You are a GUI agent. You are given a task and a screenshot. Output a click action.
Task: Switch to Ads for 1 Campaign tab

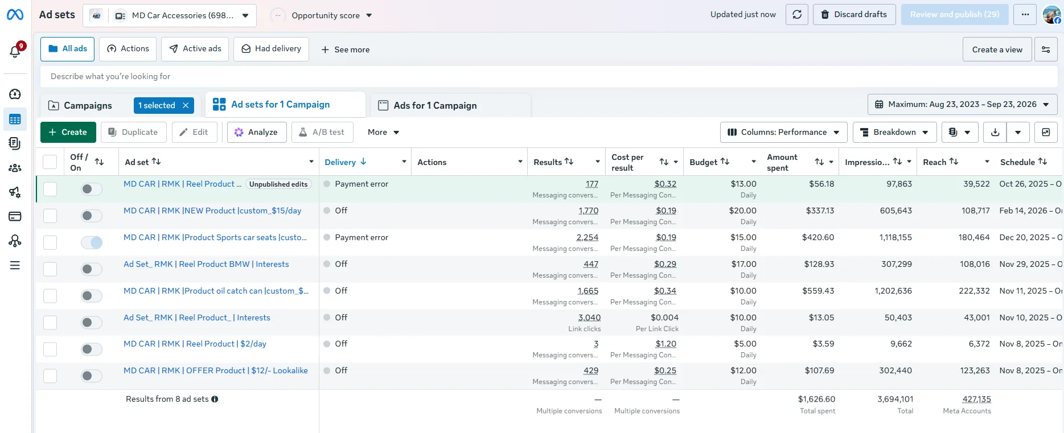pos(436,105)
